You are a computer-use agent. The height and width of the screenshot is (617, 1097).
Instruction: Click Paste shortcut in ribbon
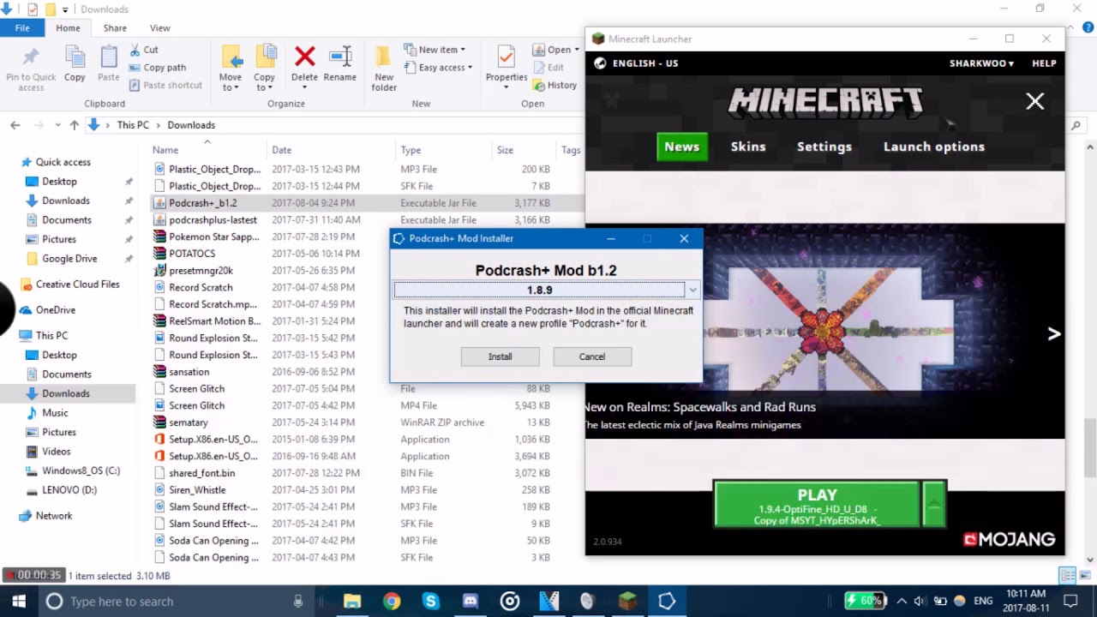pos(165,85)
